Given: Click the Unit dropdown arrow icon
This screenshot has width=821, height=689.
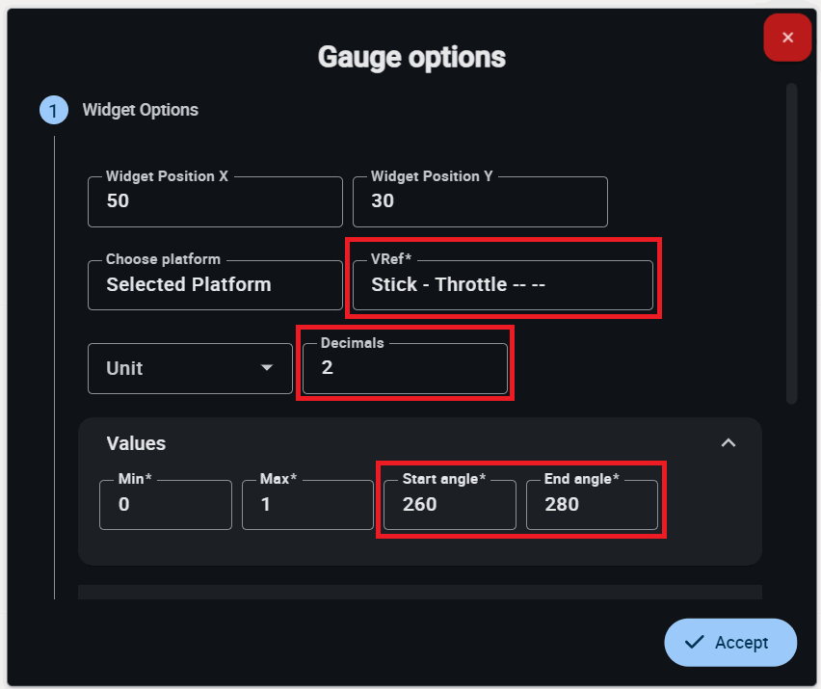Looking at the screenshot, I should tap(267, 368).
